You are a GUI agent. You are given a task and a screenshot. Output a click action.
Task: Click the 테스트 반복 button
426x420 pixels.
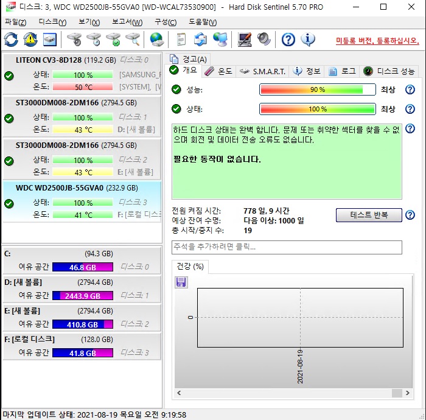point(369,215)
